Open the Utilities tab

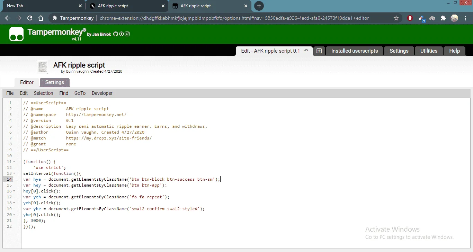[429, 51]
